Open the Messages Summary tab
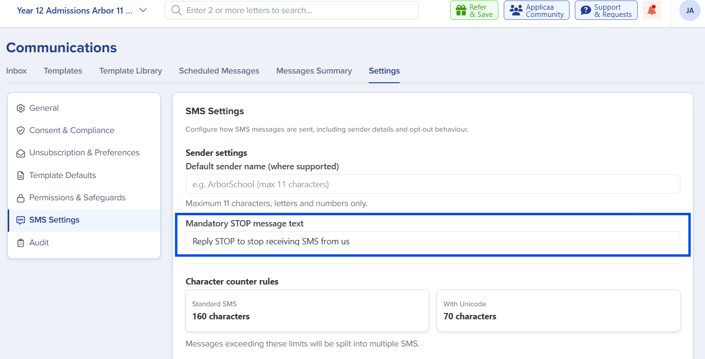 tap(314, 71)
